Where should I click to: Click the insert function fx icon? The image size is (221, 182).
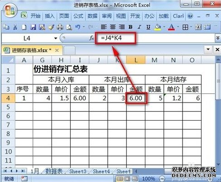point(91,38)
